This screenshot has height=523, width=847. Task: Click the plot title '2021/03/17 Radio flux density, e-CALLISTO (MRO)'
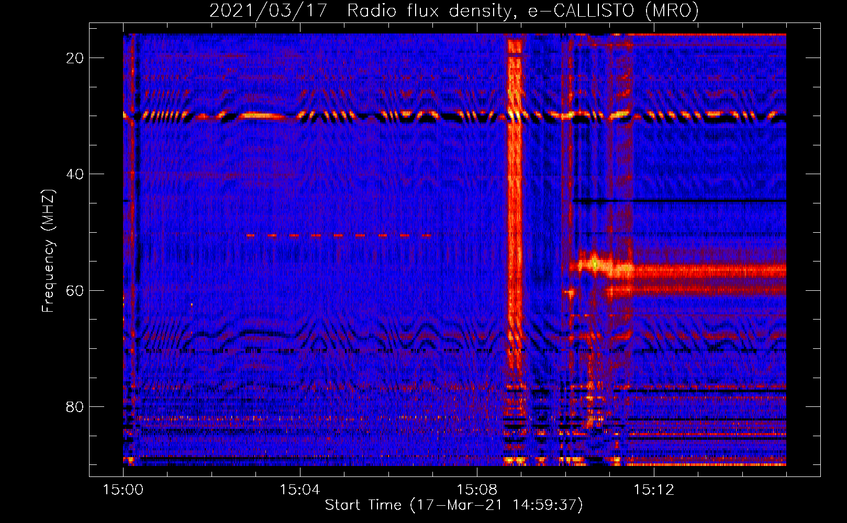(454, 10)
